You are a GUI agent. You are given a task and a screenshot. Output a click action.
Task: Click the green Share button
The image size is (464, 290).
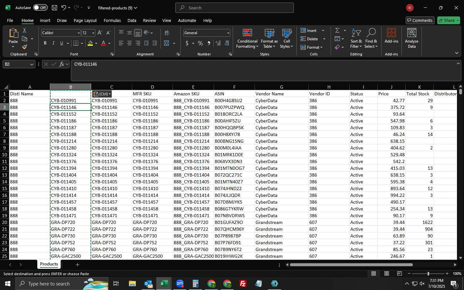(449, 20)
